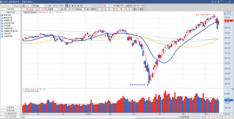Viewport: 234px width, 119px height.
Task: Select the daily (일) period button
Action: pyautogui.click(x=66, y=6)
